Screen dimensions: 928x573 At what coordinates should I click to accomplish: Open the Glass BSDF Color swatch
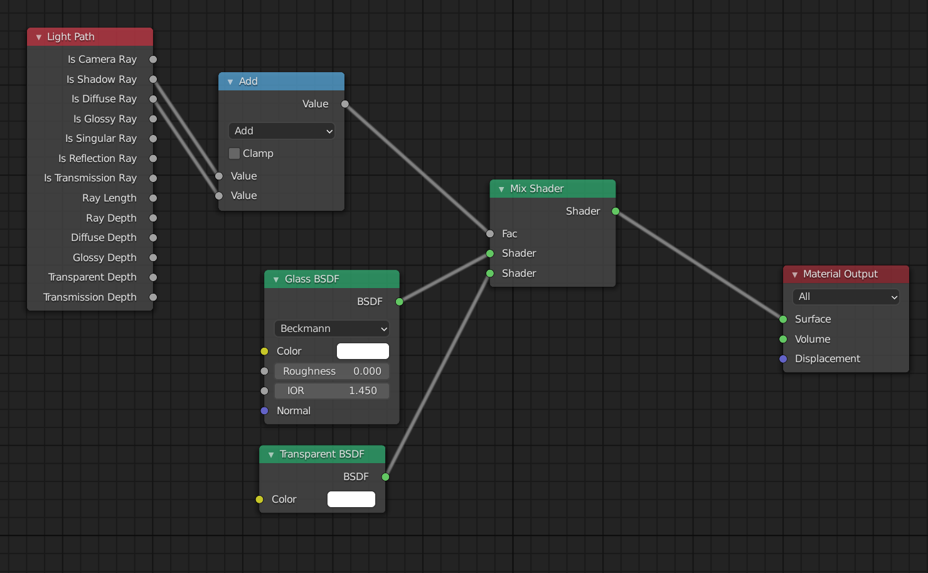[x=363, y=351]
